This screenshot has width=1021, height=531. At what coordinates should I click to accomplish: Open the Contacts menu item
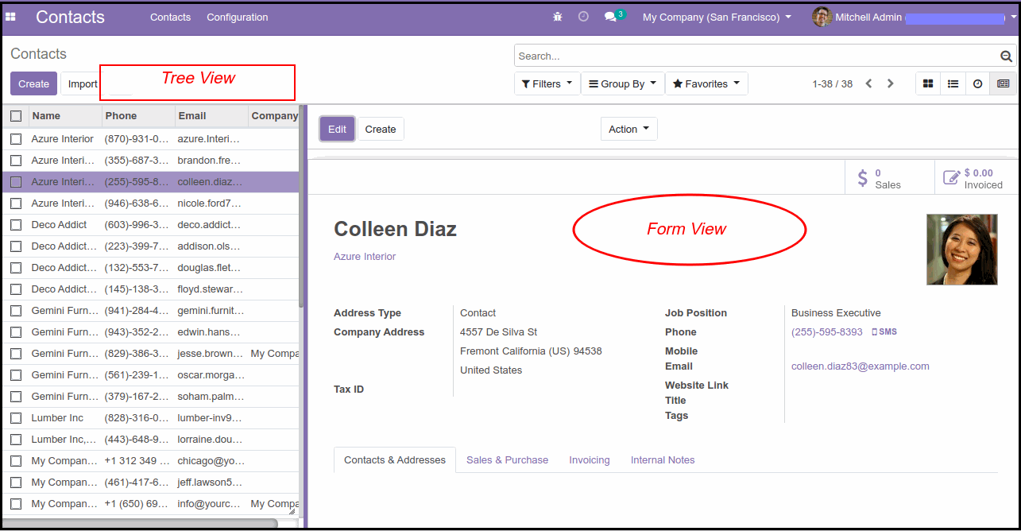(x=171, y=17)
